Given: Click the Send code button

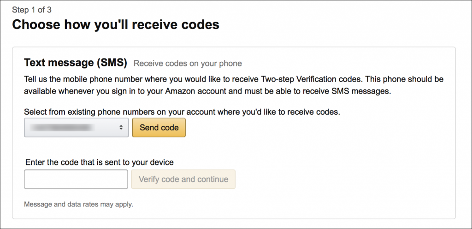Looking at the screenshot, I should point(159,128).
